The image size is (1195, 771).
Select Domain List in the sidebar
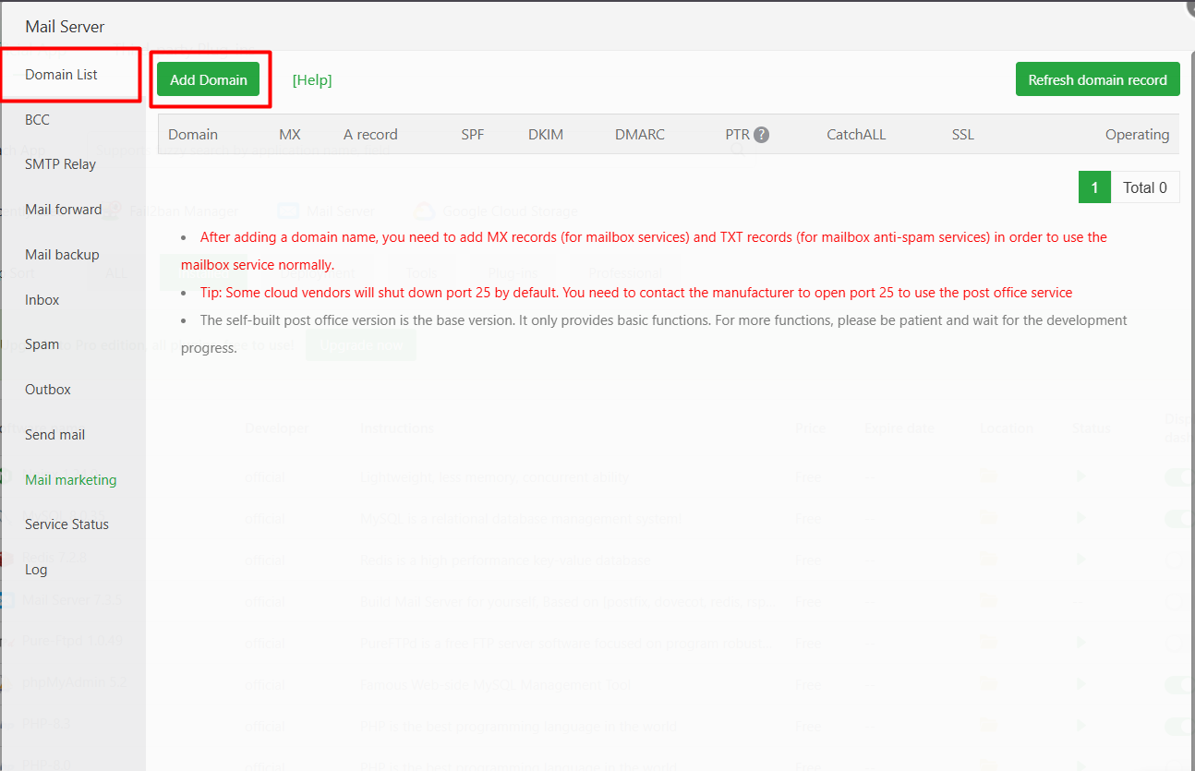59,74
